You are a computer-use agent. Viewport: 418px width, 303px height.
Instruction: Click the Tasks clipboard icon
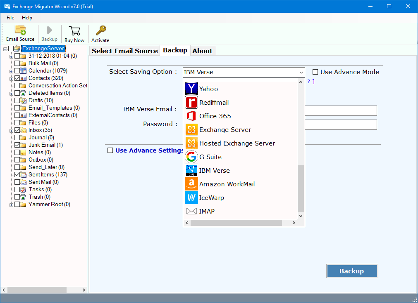[x=23, y=190]
